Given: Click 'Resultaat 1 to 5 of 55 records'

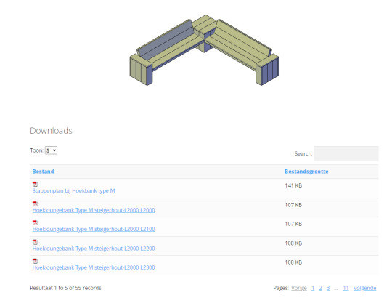Looking at the screenshot, I should click(65, 288).
